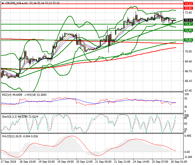This screenshot has width=195, height=165.
Task: Click the RSI(14) 49.6409 indicator label
Action: click(x=12, y=95)
